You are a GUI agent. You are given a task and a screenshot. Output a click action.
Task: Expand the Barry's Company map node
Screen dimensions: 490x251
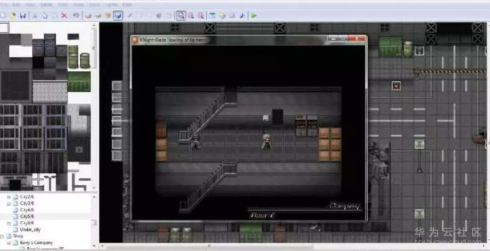point(9,243)
